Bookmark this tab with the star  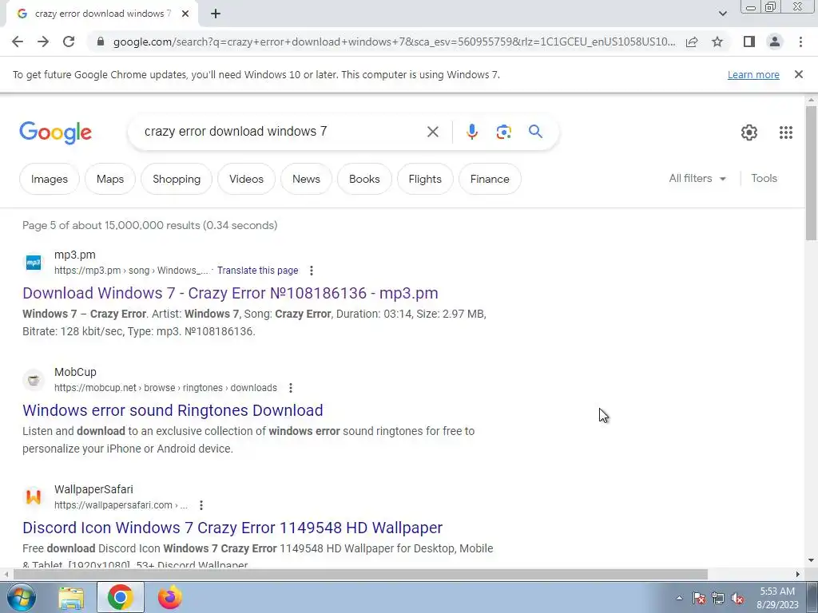tap(717, 42)
